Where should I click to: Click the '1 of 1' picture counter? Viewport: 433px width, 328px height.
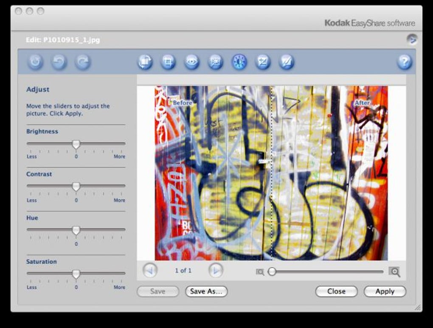[183, 271]
